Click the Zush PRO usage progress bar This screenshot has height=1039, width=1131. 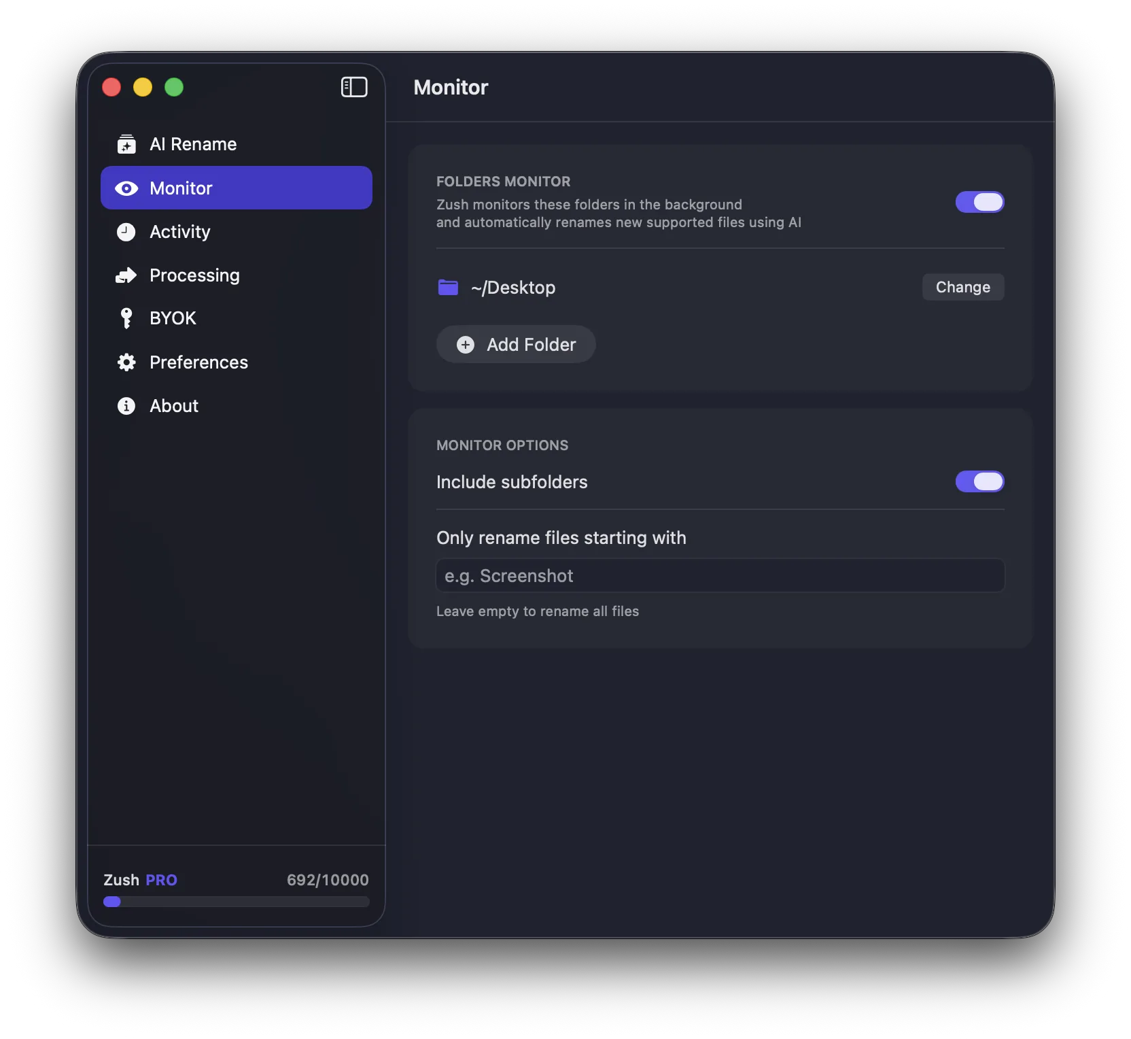click(x=236, y=902)
